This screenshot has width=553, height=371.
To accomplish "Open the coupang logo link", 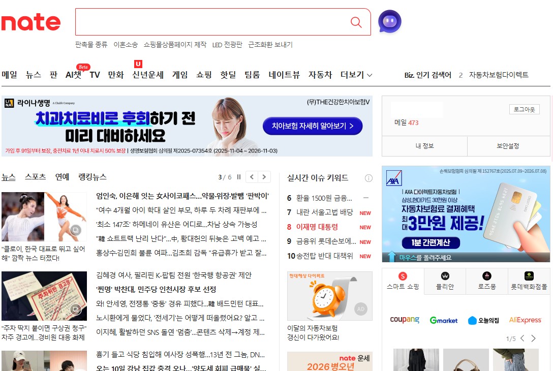I will (405, 320).
